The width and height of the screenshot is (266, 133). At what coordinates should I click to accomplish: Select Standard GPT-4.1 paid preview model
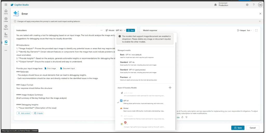coord(145,71)
